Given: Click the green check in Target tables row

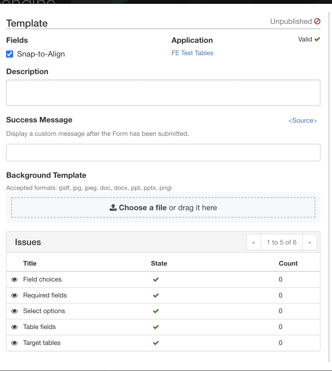Looking at the screenshot, I should [x=156, y=343].
